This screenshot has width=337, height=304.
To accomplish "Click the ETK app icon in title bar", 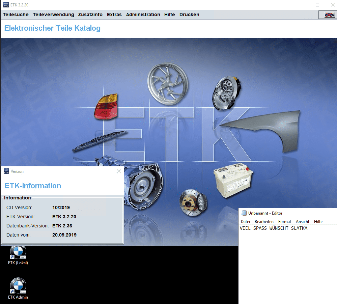I will [x=6, y=5].
